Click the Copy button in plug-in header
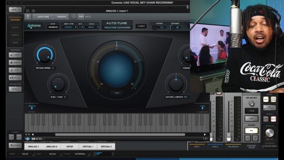This screenshot has height=160, width=284. click(81, 17)
